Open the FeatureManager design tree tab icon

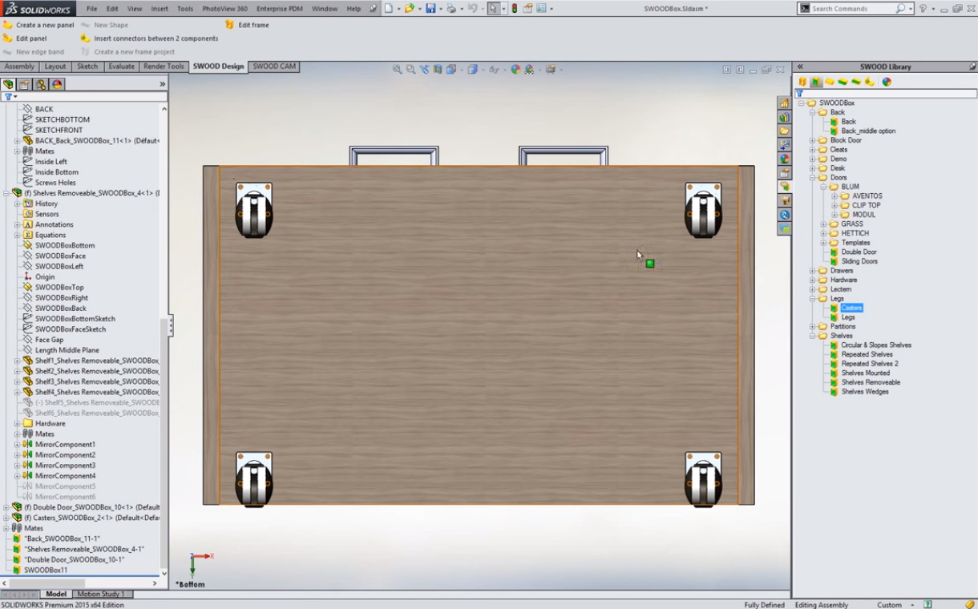tap(9, 84)
